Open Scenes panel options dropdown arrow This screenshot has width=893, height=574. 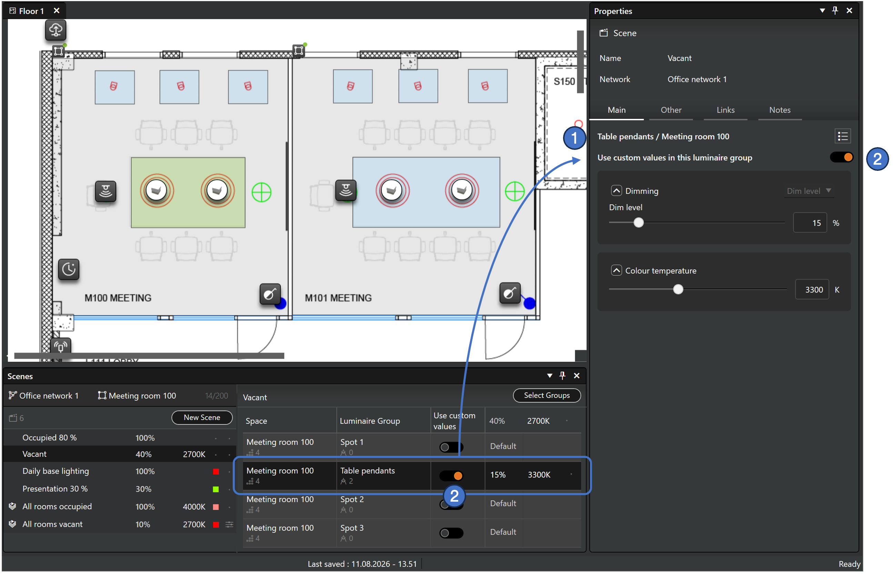(550, 376)
